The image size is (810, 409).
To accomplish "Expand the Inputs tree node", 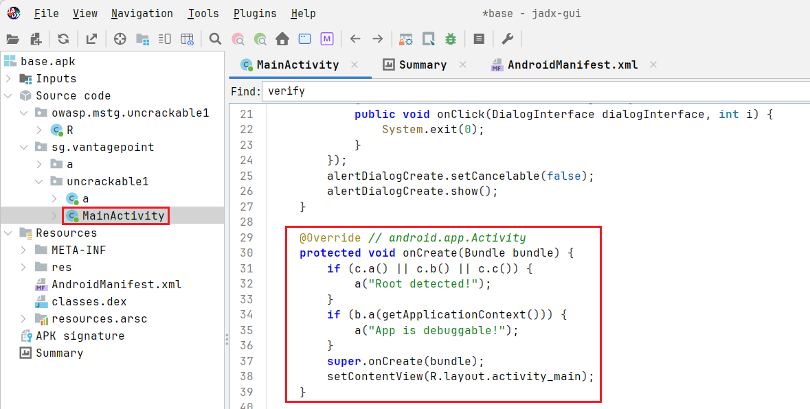I will coord(8,78).
